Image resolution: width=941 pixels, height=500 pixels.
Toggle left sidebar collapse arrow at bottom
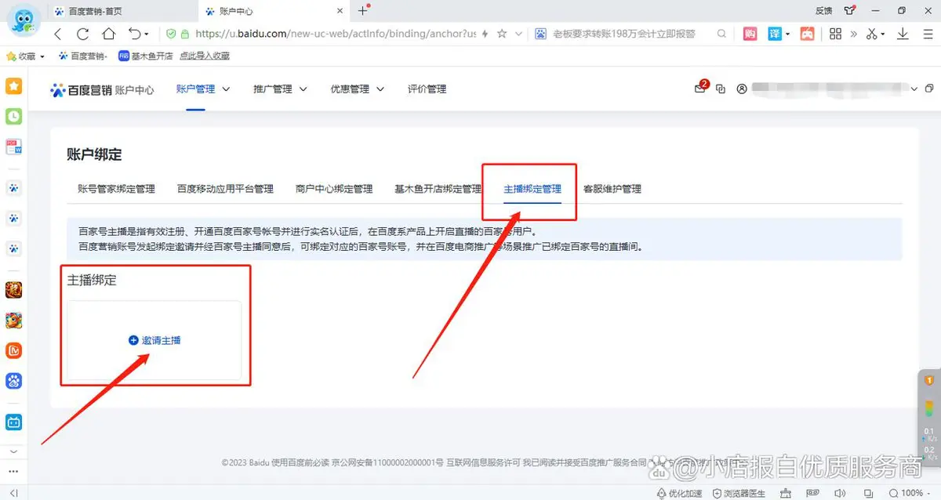(x=13, y=492)
